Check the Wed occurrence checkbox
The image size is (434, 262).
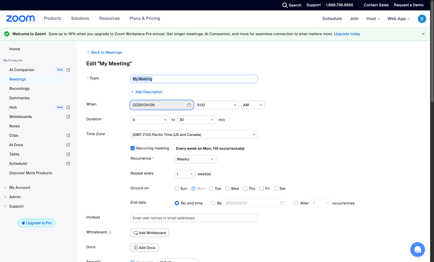click(x=228, y=189)
